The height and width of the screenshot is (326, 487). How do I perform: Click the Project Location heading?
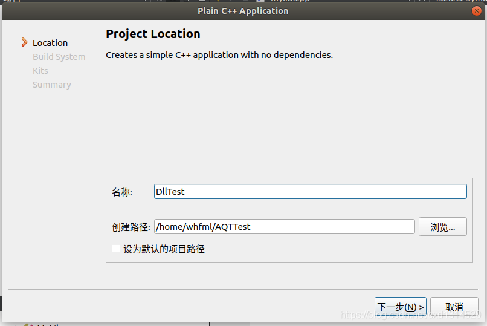click(153, 34)
